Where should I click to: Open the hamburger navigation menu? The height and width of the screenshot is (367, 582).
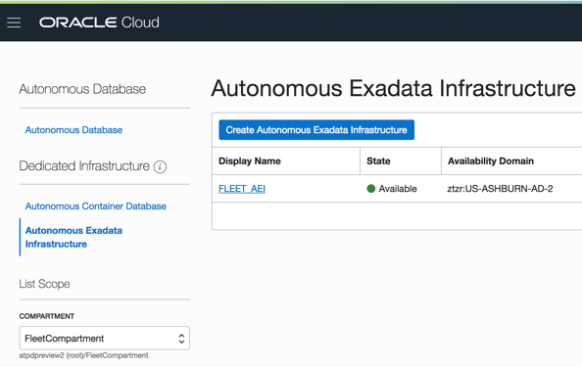14,23
